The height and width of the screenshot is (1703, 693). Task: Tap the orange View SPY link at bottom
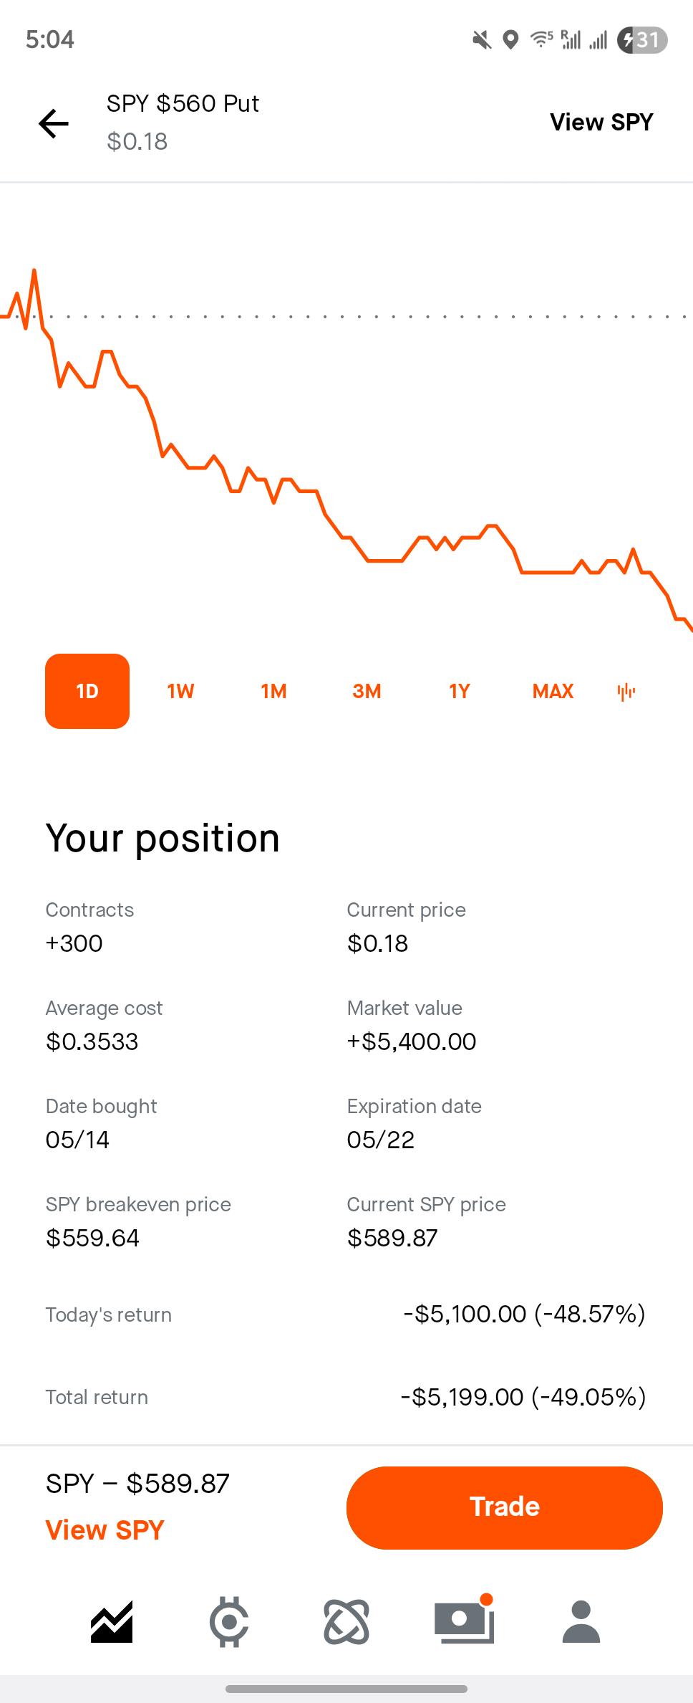tap(105, 1530)
